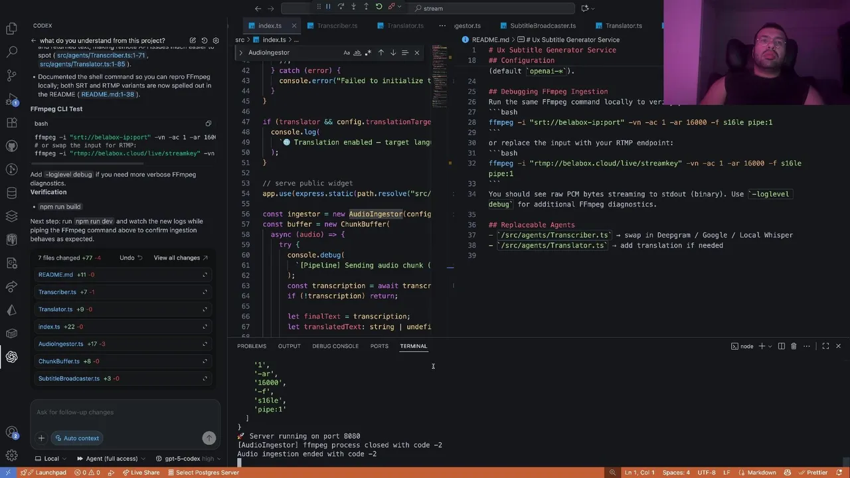This screenshot has width=850, height=478.
Task: Toggle find in selection icon
Action: click(404, 52)
